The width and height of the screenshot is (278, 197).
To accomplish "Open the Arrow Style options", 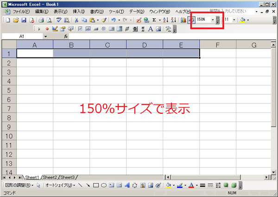I will click(218, 185).
